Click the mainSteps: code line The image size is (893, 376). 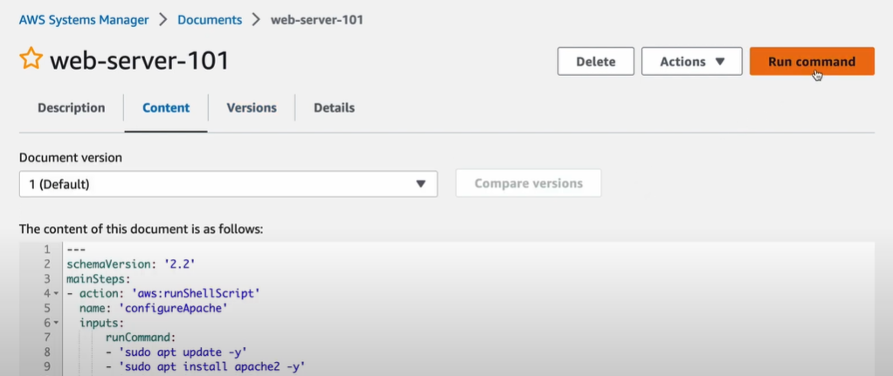click(x=99, y=279)
